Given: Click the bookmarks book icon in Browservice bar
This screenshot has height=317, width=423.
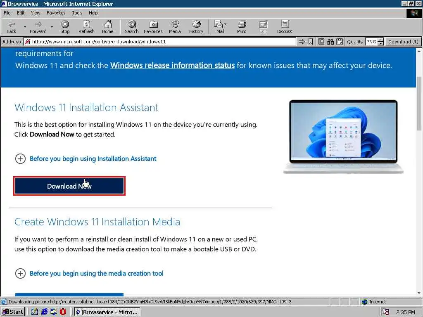Looking at the screenshot, I should coord(321,42).
